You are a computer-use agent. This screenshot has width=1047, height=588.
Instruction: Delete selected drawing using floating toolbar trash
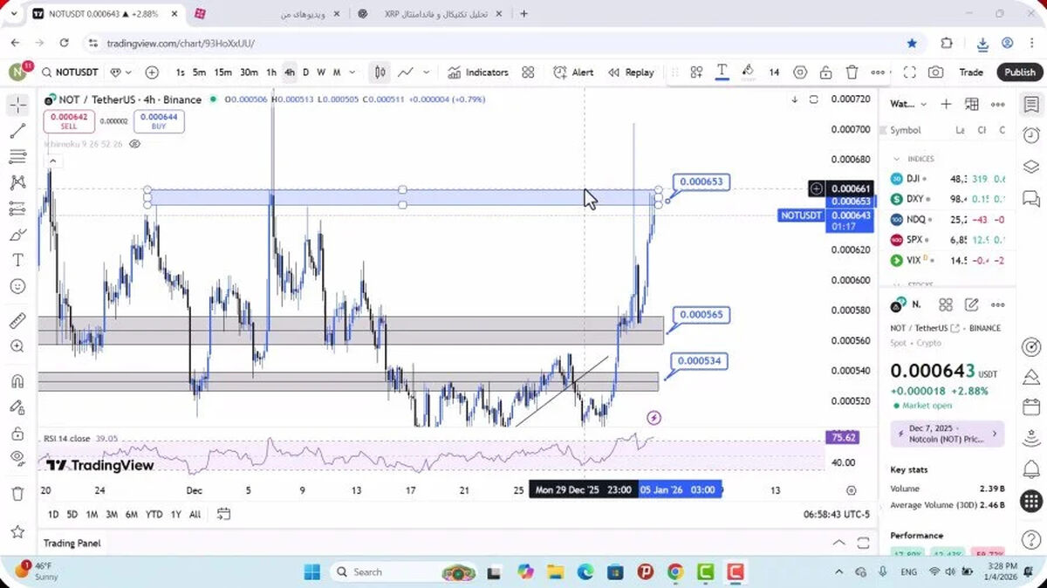click(x=852, y=72)
